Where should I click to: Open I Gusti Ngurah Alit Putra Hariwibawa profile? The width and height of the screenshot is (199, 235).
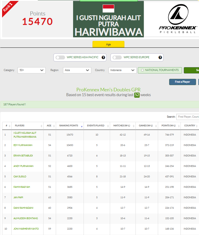tap(25, 135)
